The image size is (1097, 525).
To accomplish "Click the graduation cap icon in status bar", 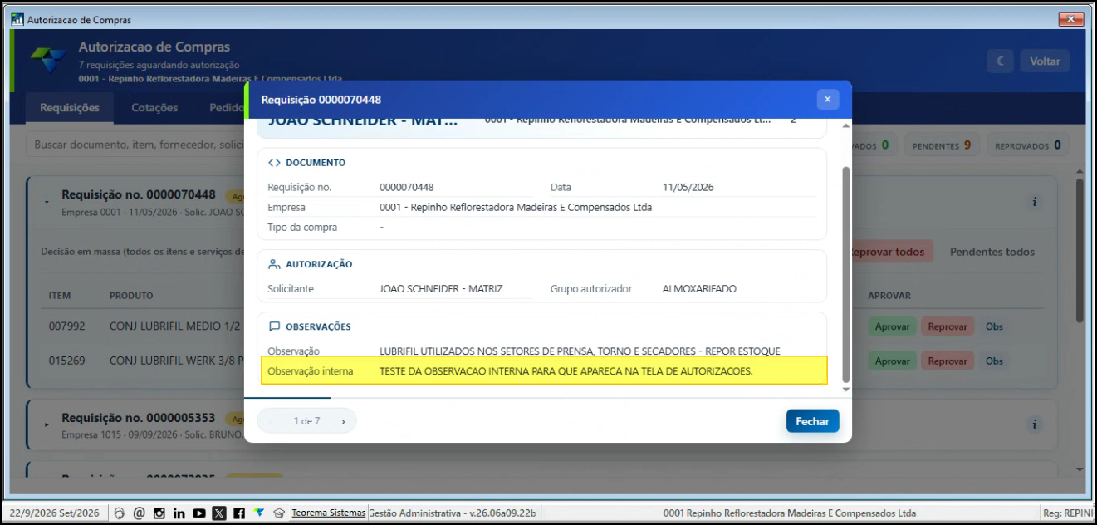I will (280, 513).
